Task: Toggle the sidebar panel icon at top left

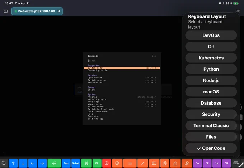Action: click(x=6, y=11)
